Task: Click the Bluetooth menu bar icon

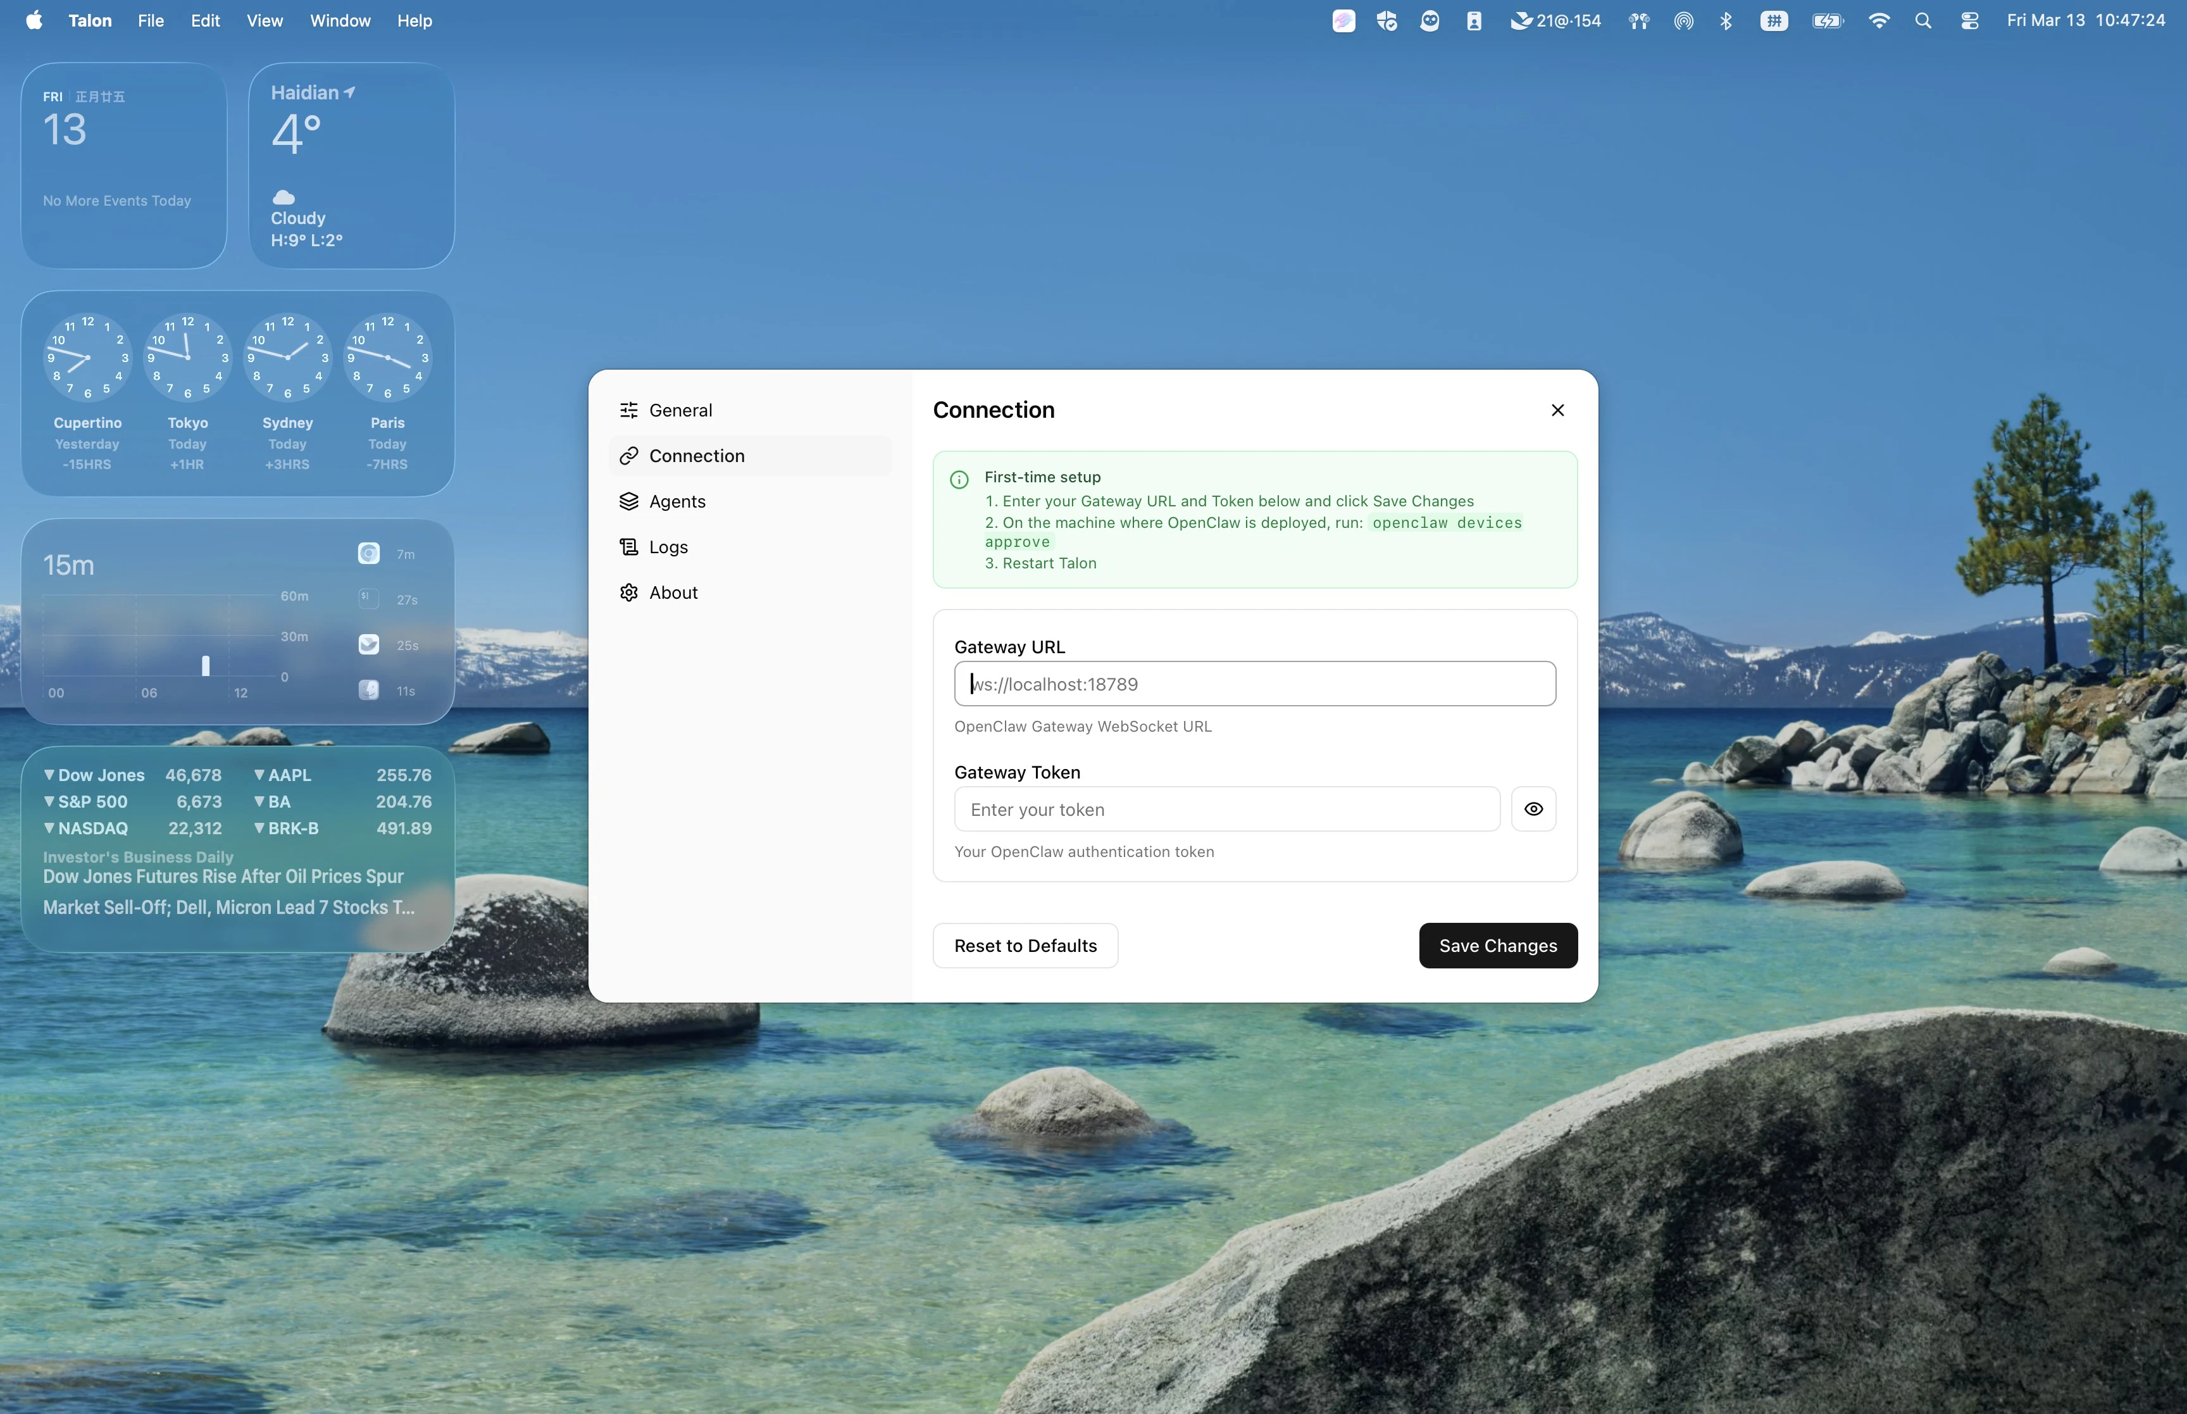Action: [x=1726, y=20]
